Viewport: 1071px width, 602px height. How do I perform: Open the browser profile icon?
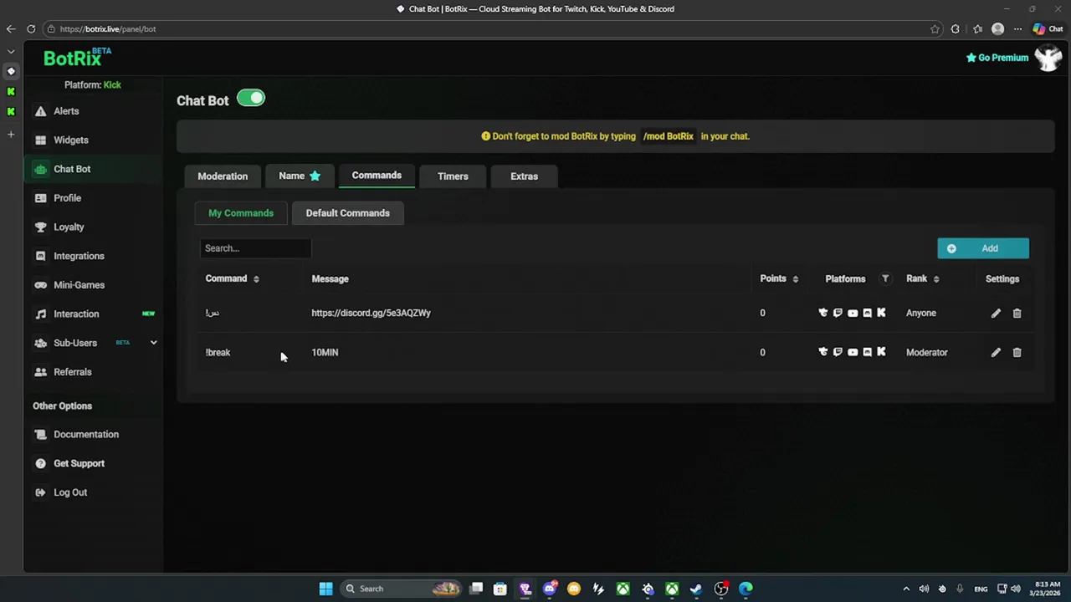pyautogui.click(x=997, y=28)
